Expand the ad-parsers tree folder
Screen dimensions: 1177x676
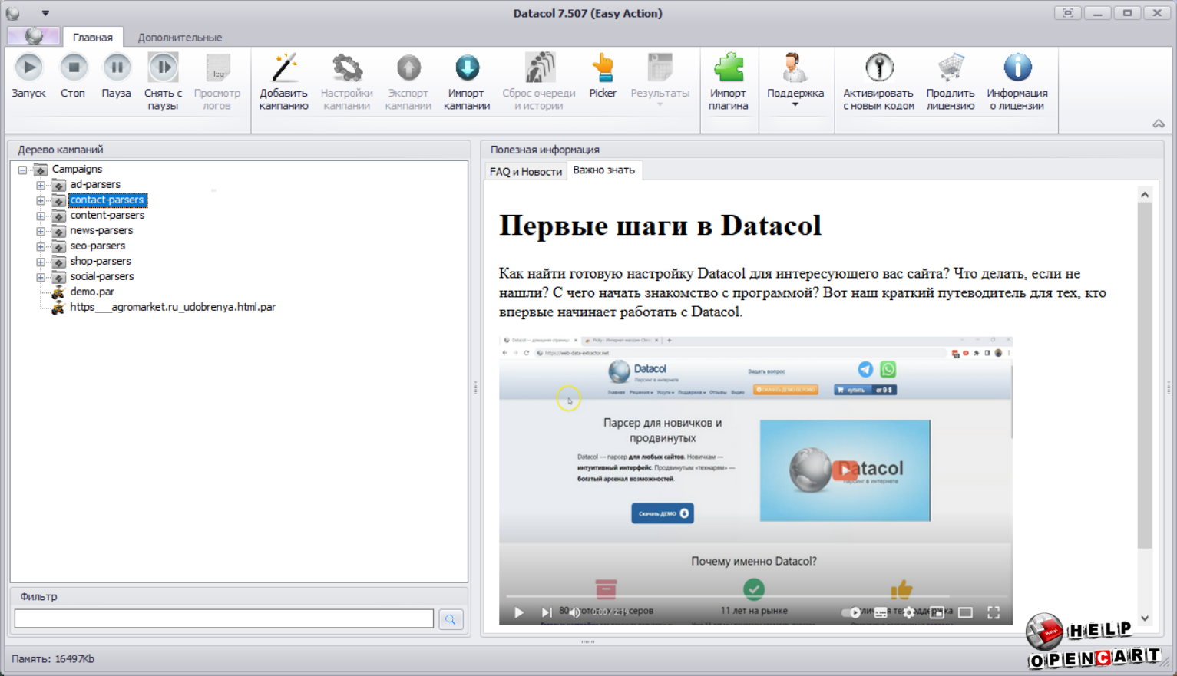[x=41, y=185]
